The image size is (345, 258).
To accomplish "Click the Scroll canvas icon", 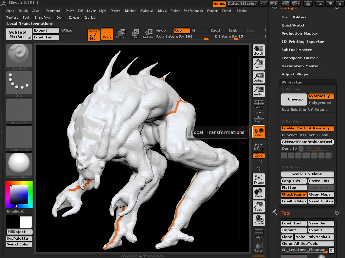I will point(258,50).
